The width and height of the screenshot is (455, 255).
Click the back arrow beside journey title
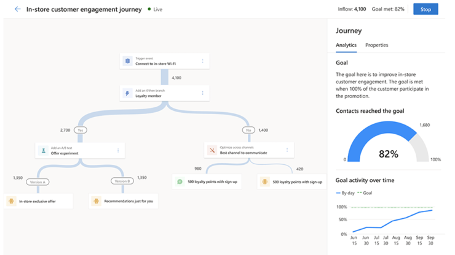pyautogui.click(x=17, y=9)
